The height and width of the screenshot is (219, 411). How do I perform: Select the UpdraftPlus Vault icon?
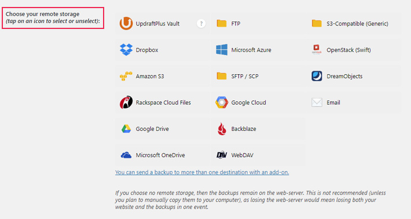click(x=126, y=23)
